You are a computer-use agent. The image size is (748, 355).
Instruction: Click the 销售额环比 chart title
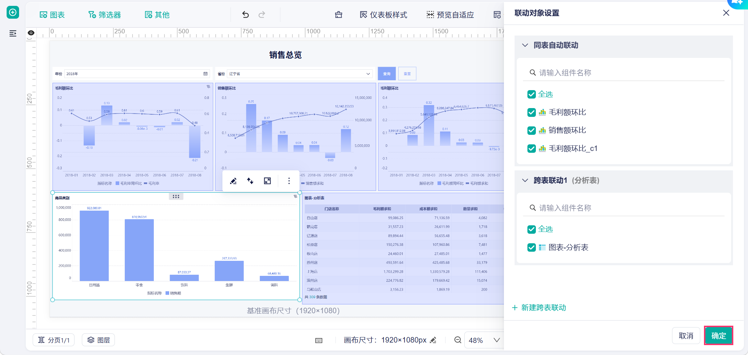(x=227, y=88)
